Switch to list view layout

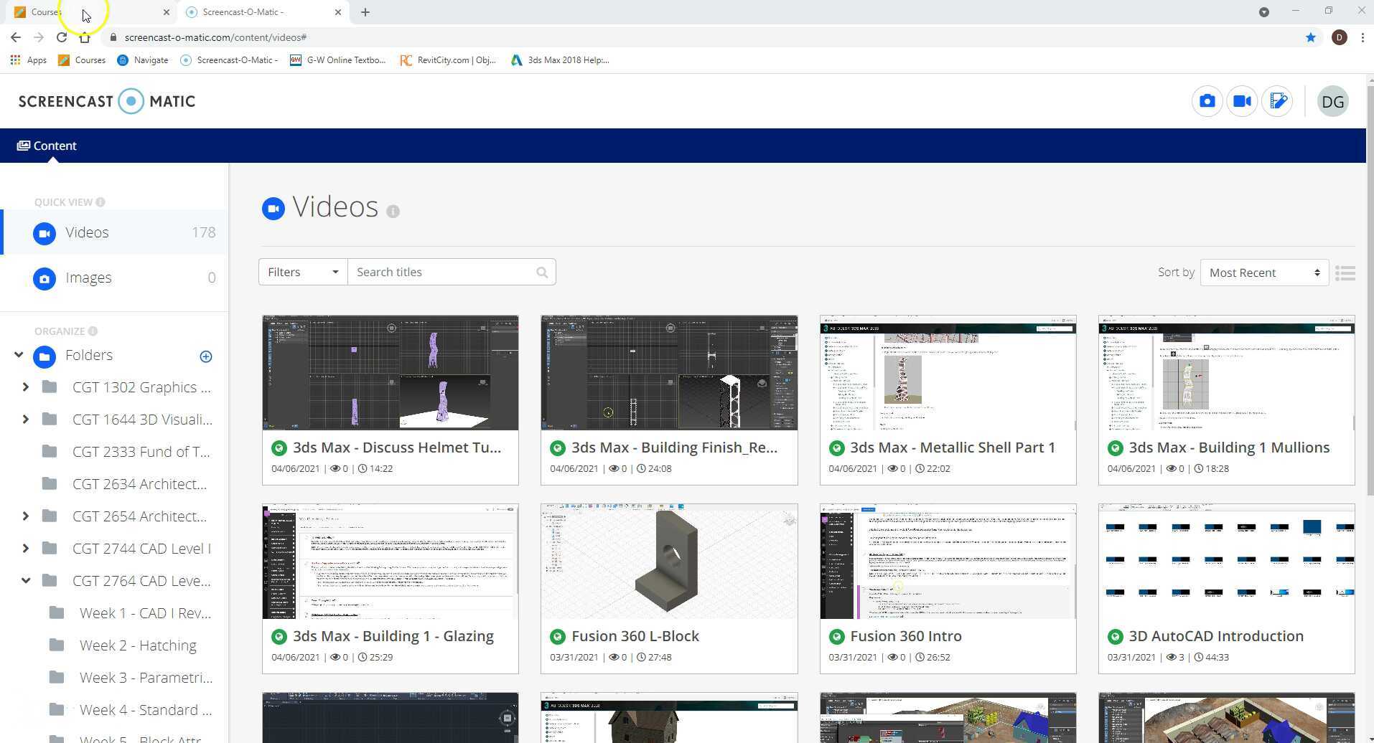[x=1347, y=273]
